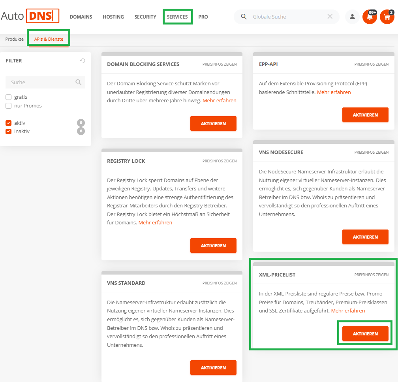398x382 pixels.
Task: Switch to the Produkte tab
Action: (x=15, y=39)
